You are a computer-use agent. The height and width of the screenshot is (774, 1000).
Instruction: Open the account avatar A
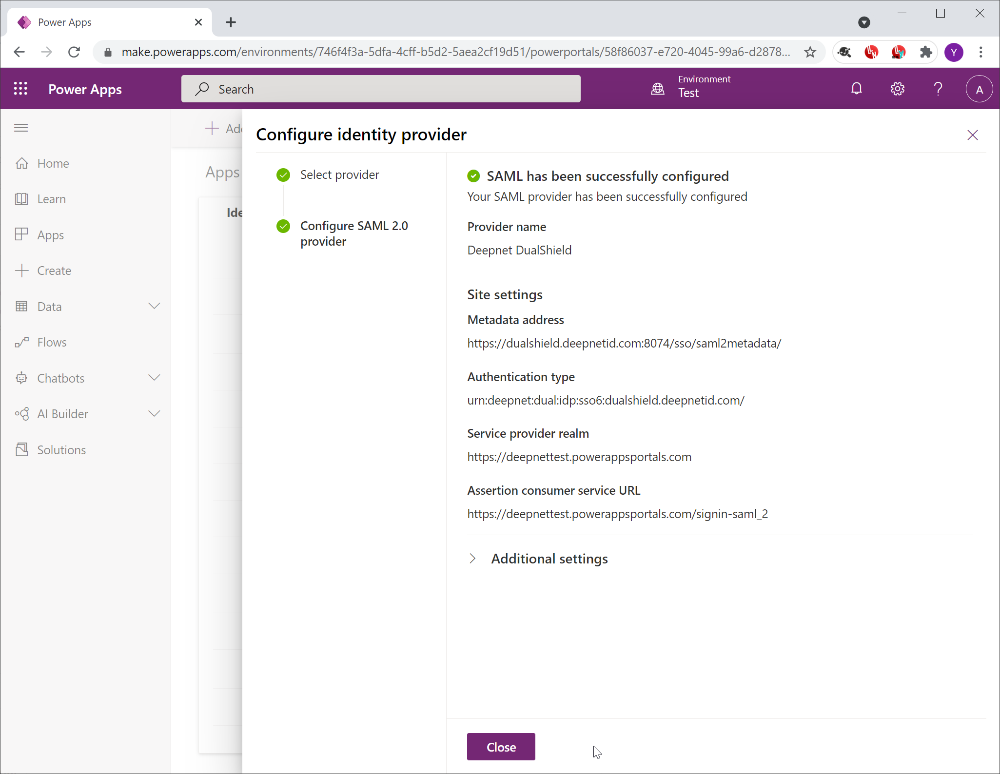[979, 89]
